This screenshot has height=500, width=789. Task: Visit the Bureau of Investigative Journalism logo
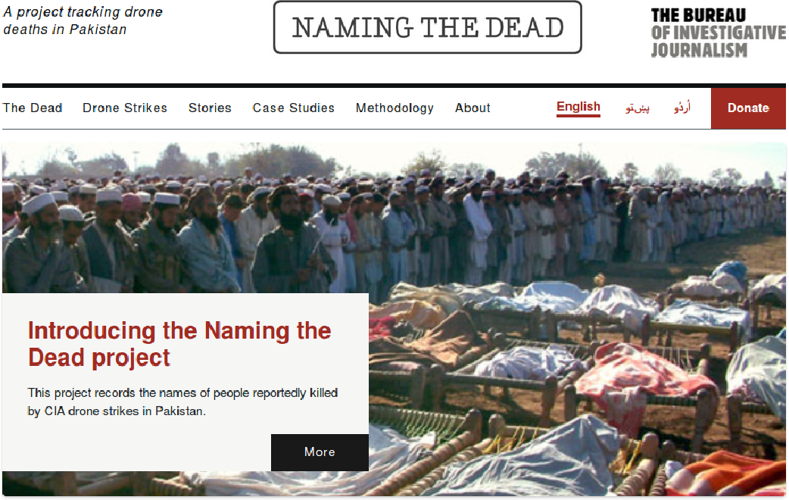(718, 33)
